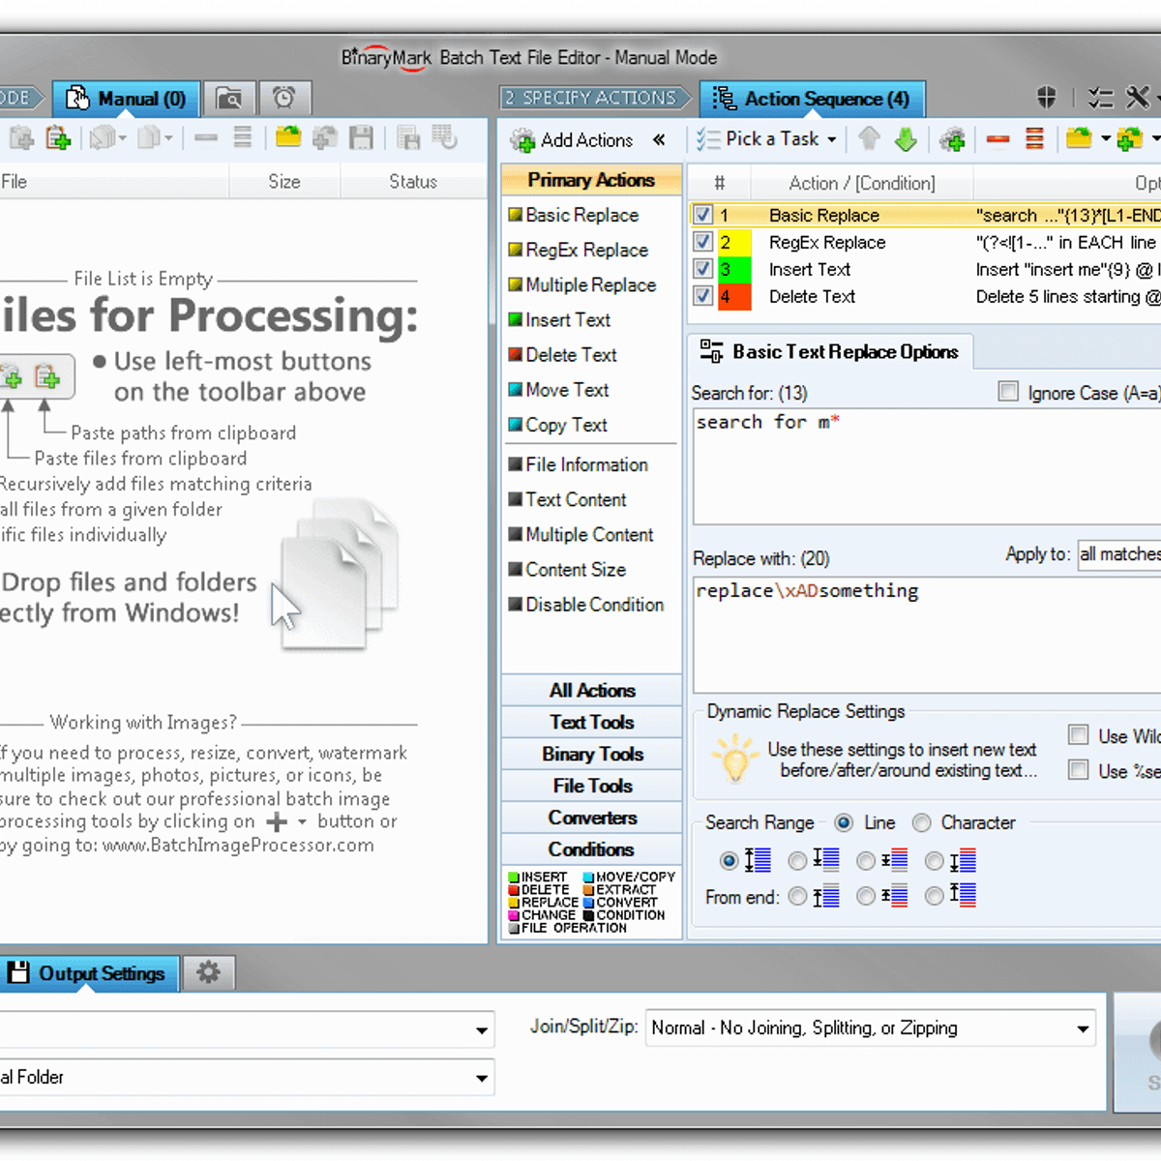
Task: Tick the lower 'Use %' checkbox in Dynamic Replace Settings
Action: pos(1078,770)
